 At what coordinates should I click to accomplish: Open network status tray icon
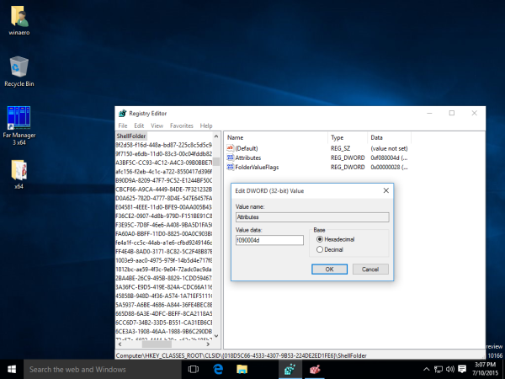439,370
